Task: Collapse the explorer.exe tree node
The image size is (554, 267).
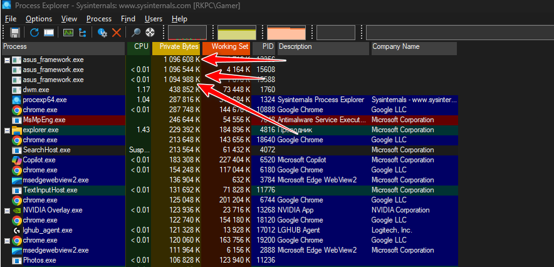Action: pos(7,130)
